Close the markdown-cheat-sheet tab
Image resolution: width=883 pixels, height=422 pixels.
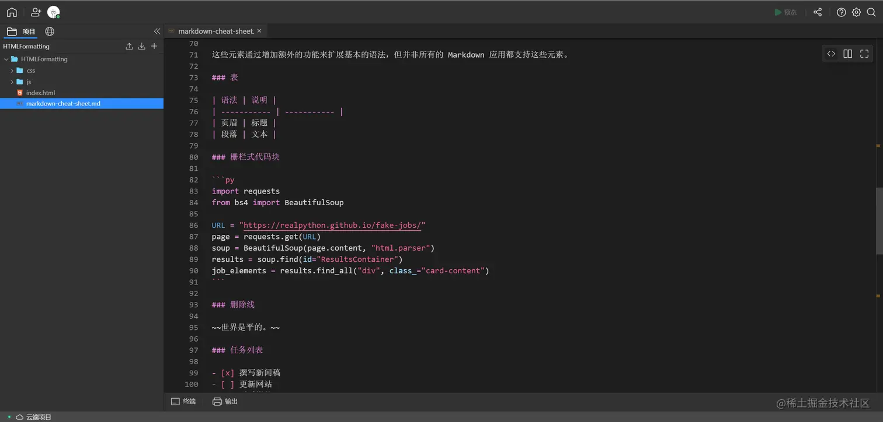(259, 31)
